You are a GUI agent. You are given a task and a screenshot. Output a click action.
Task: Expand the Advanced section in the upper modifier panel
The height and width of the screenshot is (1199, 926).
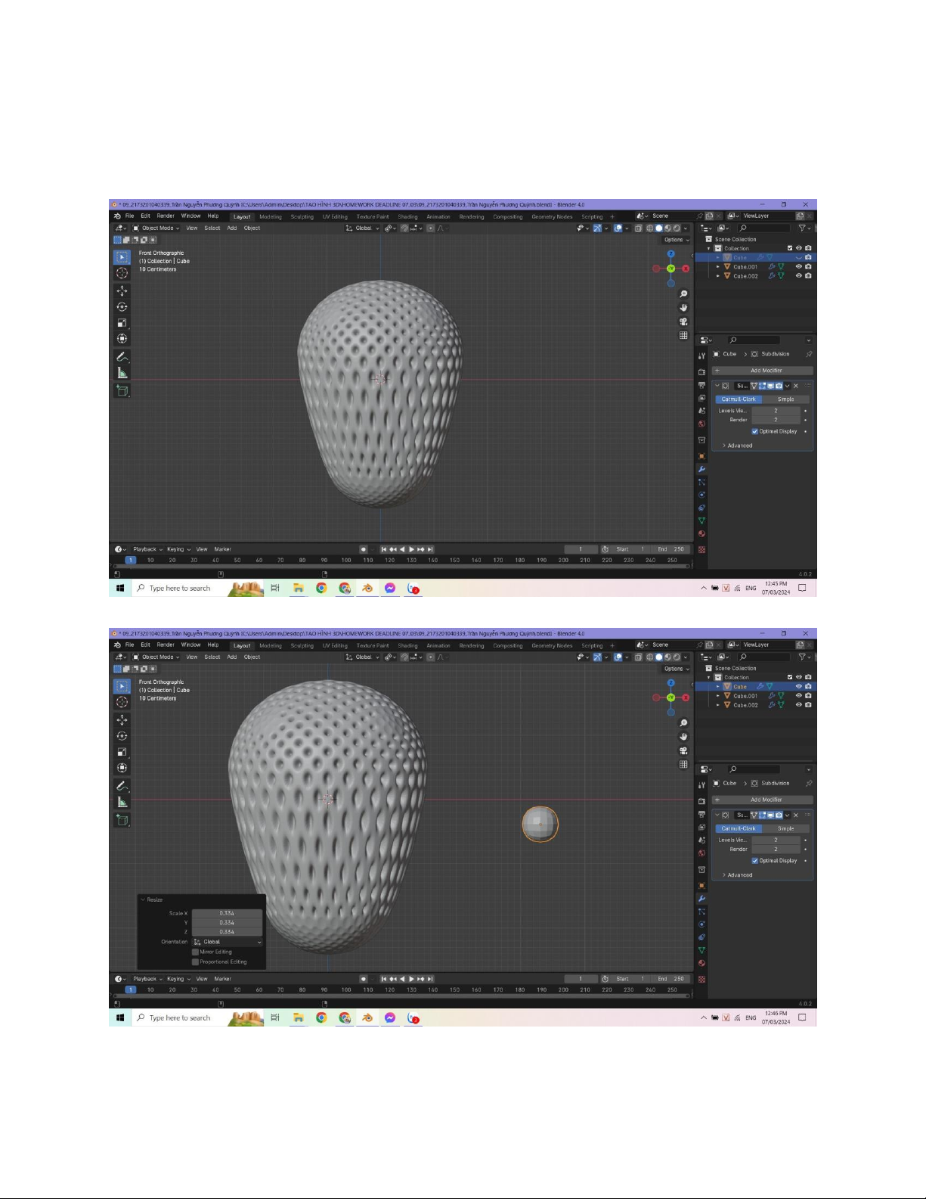(739, 446)
